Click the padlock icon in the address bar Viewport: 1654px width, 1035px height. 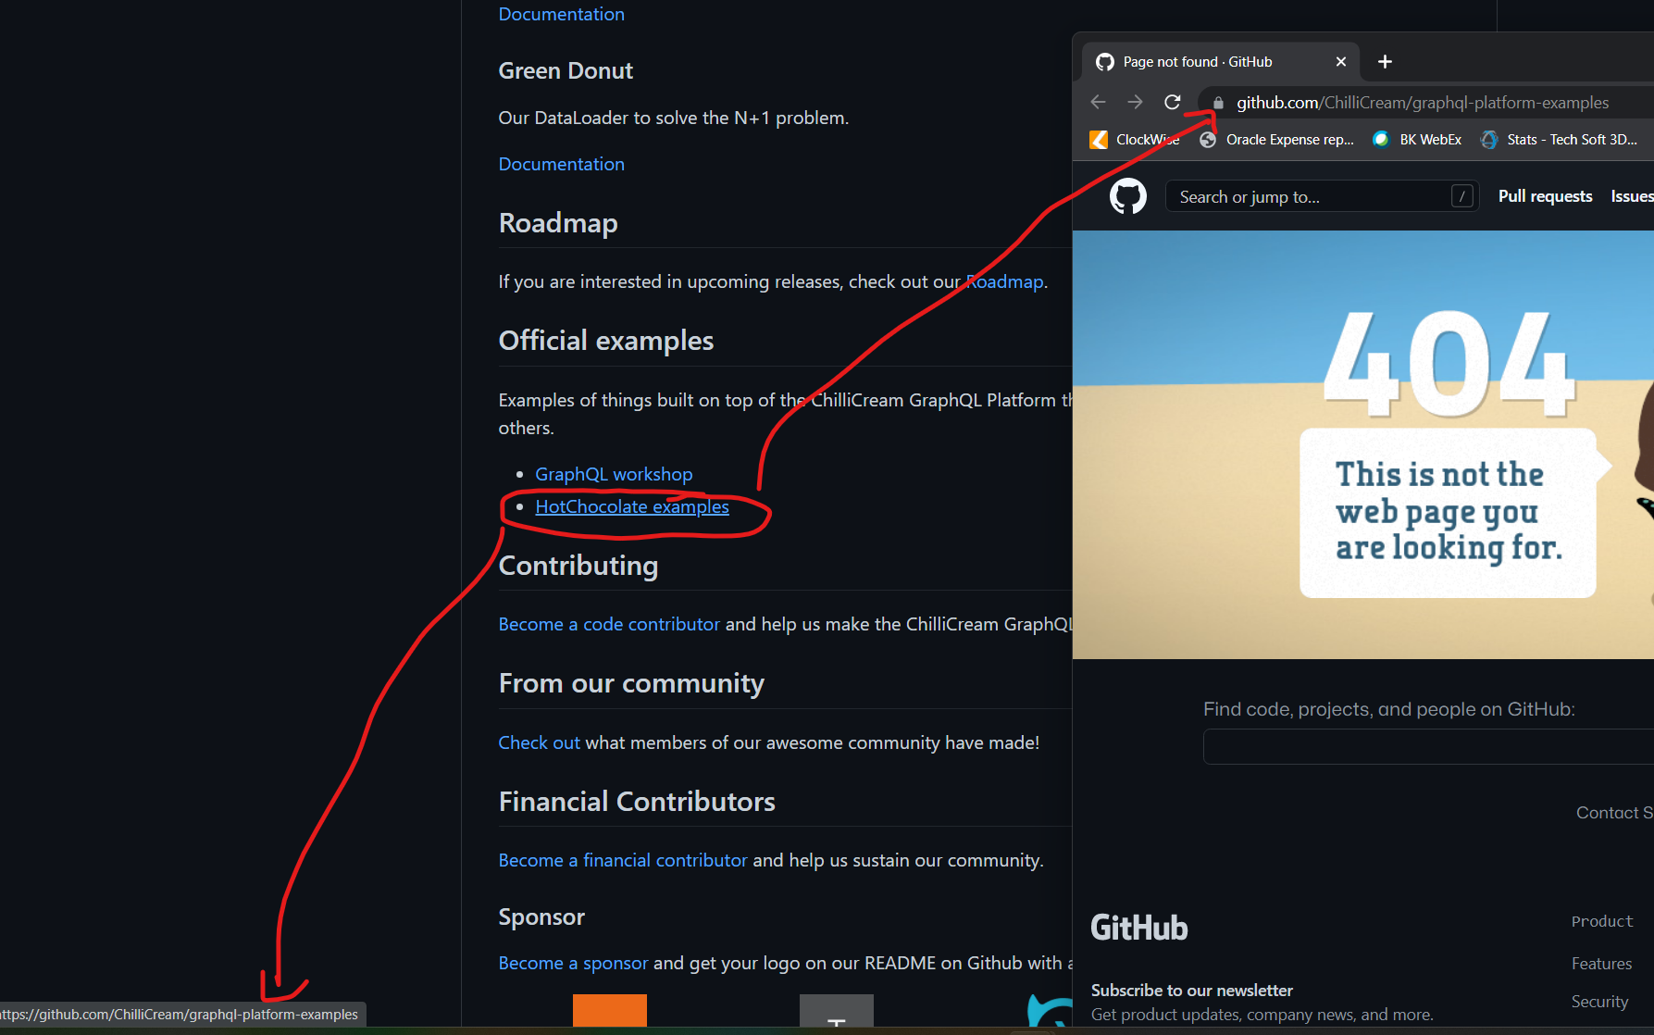click(x=1217, y=103)
